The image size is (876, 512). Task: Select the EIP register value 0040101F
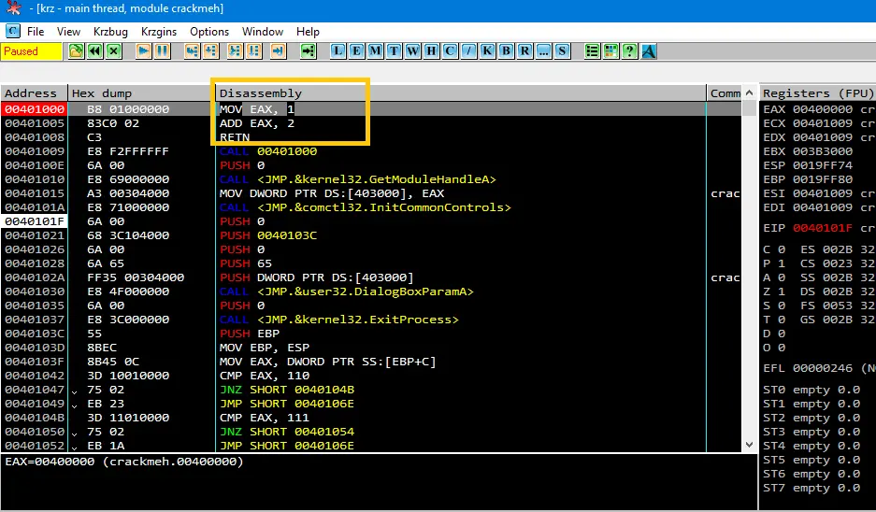823,228
